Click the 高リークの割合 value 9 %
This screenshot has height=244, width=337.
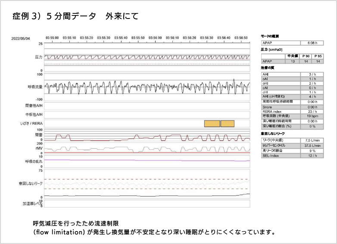312,151
